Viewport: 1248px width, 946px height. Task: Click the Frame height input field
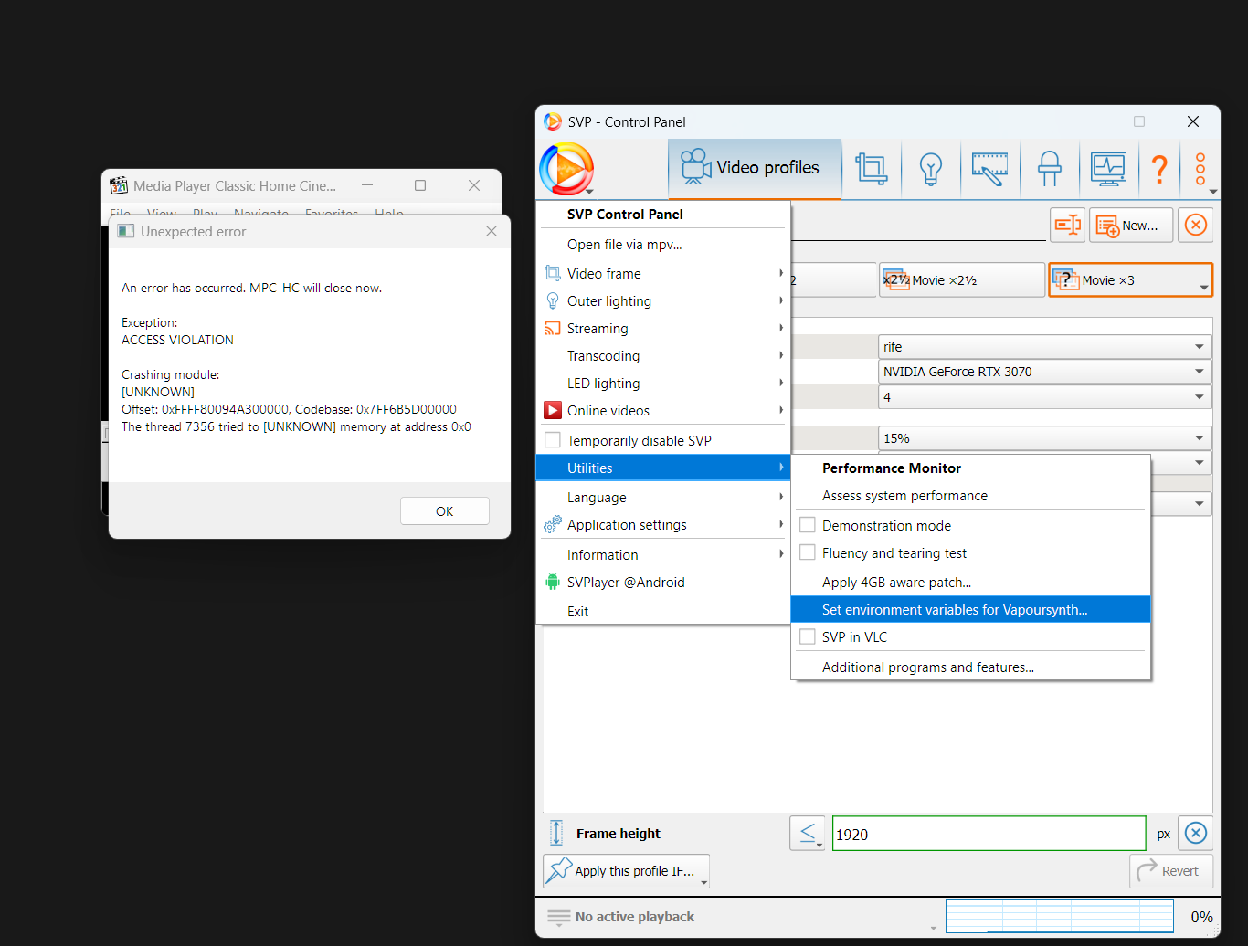click(989, 834)
